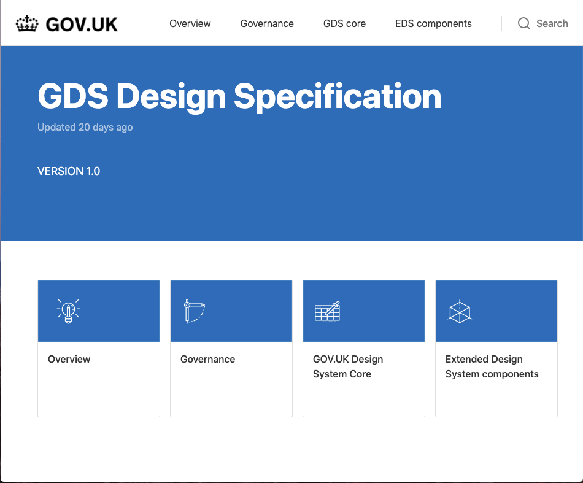The width and height of the screenshot is (583, 483).
Task: Open Extended Design System components card title
Action: point(492,366)
